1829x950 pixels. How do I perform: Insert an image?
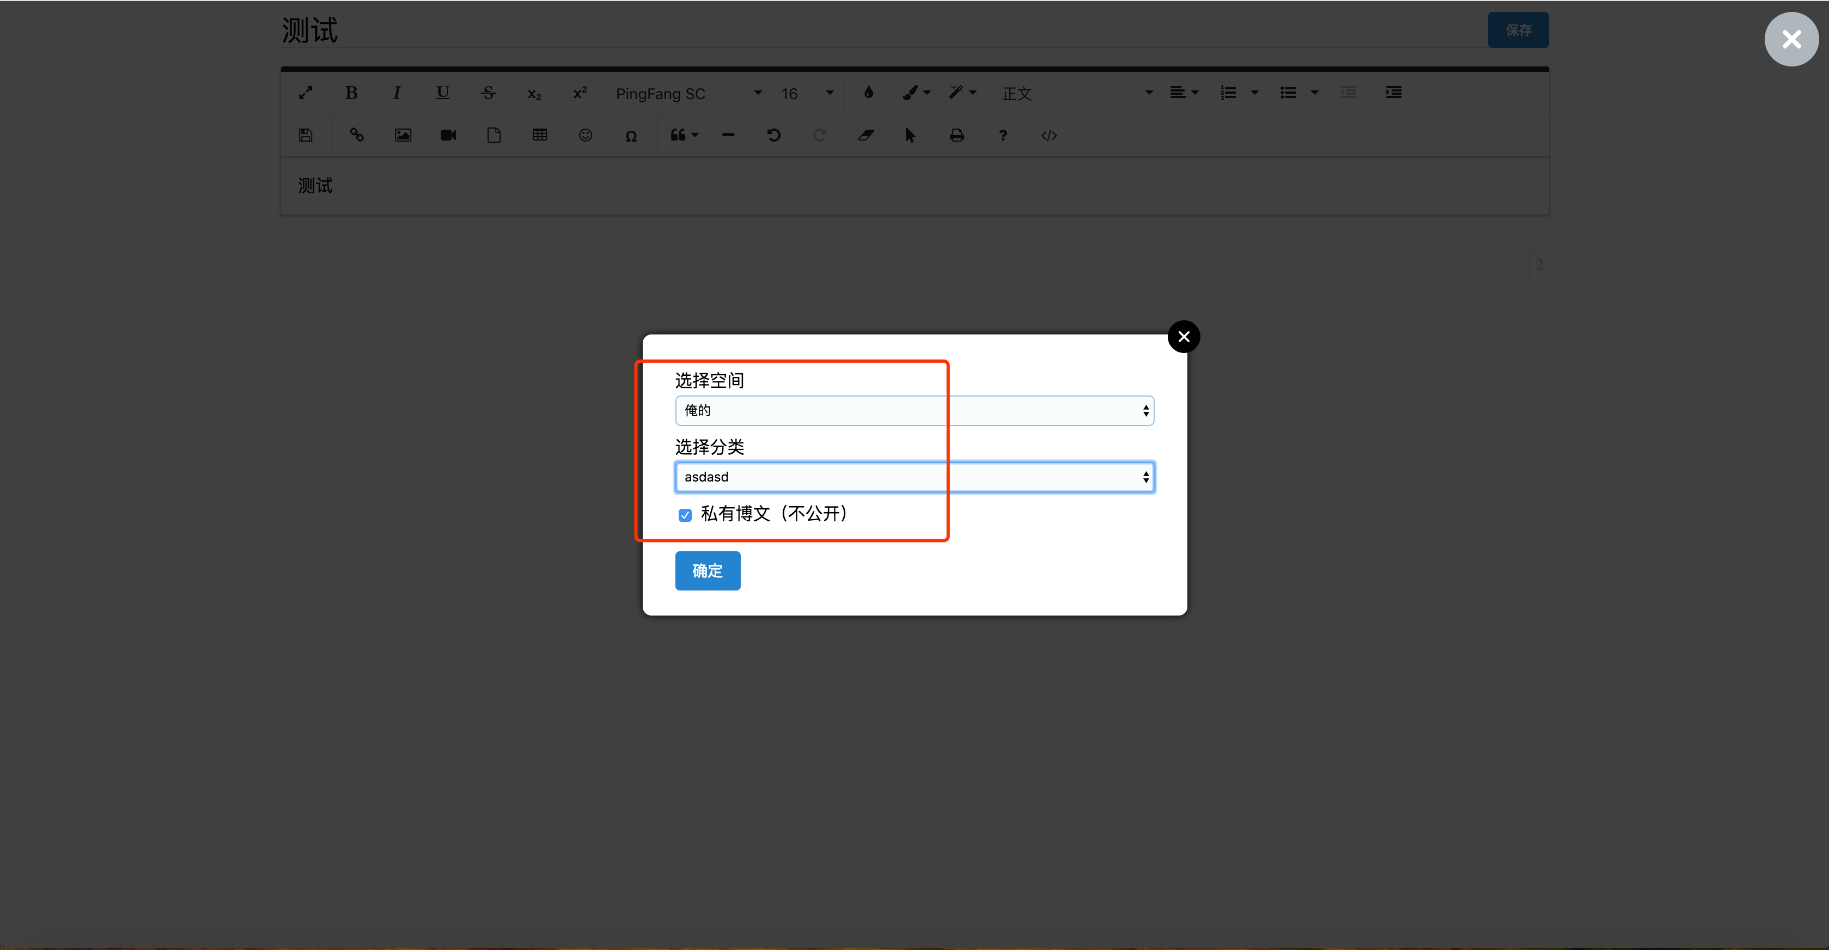coord(403,135)
